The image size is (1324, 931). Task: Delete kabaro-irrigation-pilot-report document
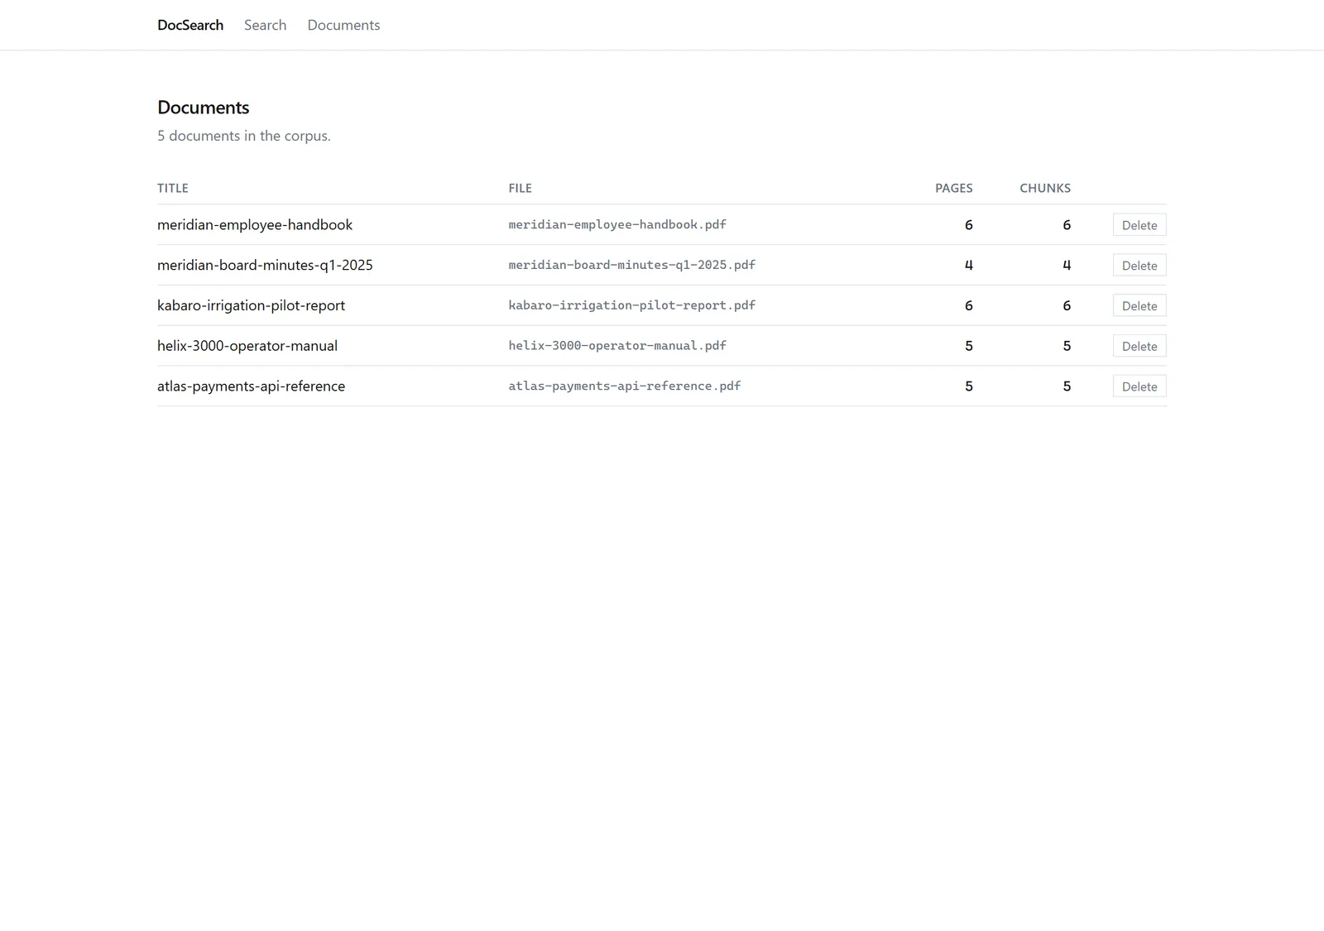(x=1139, y=305)
